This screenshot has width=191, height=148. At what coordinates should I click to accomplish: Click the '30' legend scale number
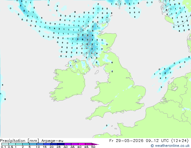[65, 147]
